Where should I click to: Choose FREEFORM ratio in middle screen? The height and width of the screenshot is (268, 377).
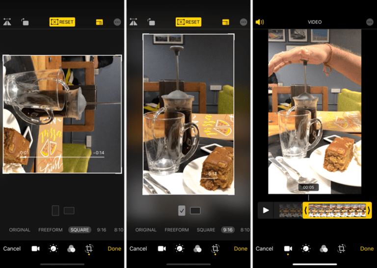177,230
